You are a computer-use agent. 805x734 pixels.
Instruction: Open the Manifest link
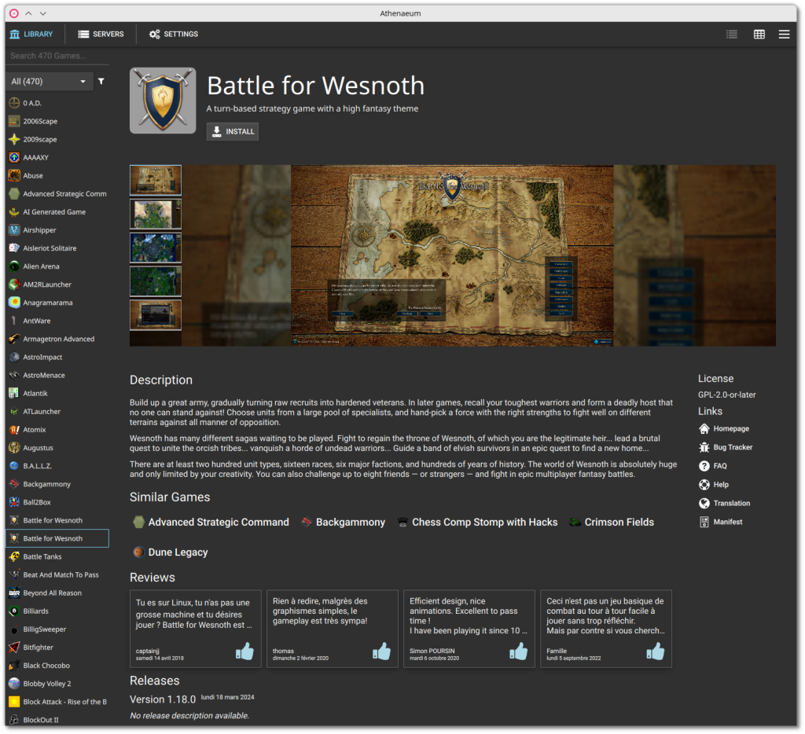tap(721, 522)
